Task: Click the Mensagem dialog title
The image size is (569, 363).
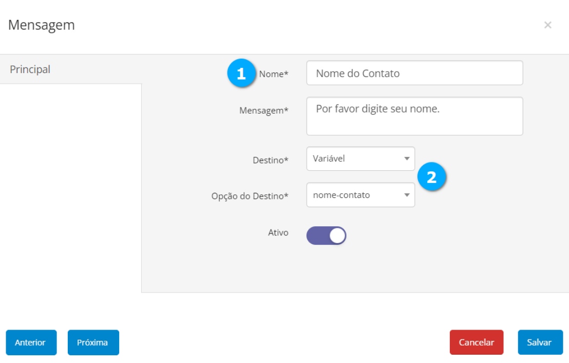Action: pos(42,25)
